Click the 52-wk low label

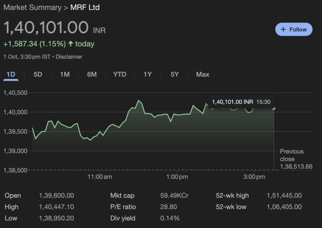(x=231, y=207)
